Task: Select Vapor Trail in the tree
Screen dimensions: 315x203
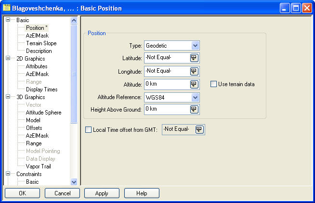Action: [38, 166]
